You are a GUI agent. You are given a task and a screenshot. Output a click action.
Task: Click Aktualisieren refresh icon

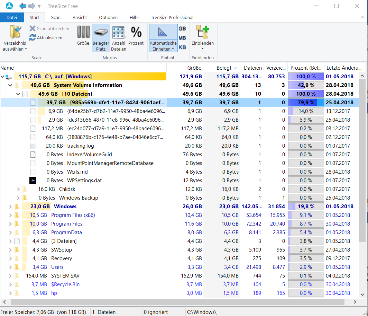point(33,37)
